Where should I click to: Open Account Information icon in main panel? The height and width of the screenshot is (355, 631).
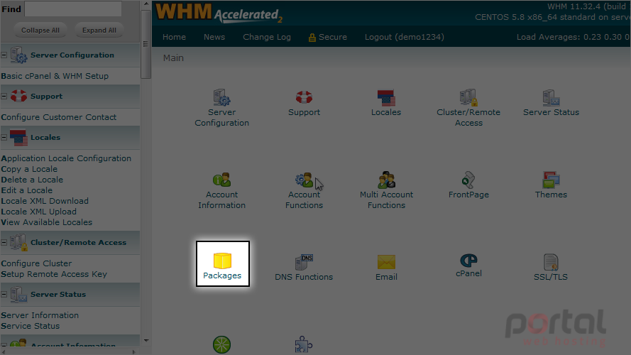221,180
